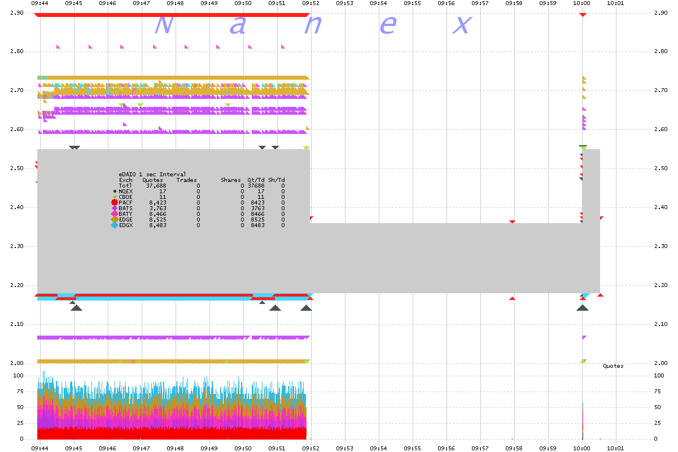Select the BATY quotes value '8,466'

point(158,214)
